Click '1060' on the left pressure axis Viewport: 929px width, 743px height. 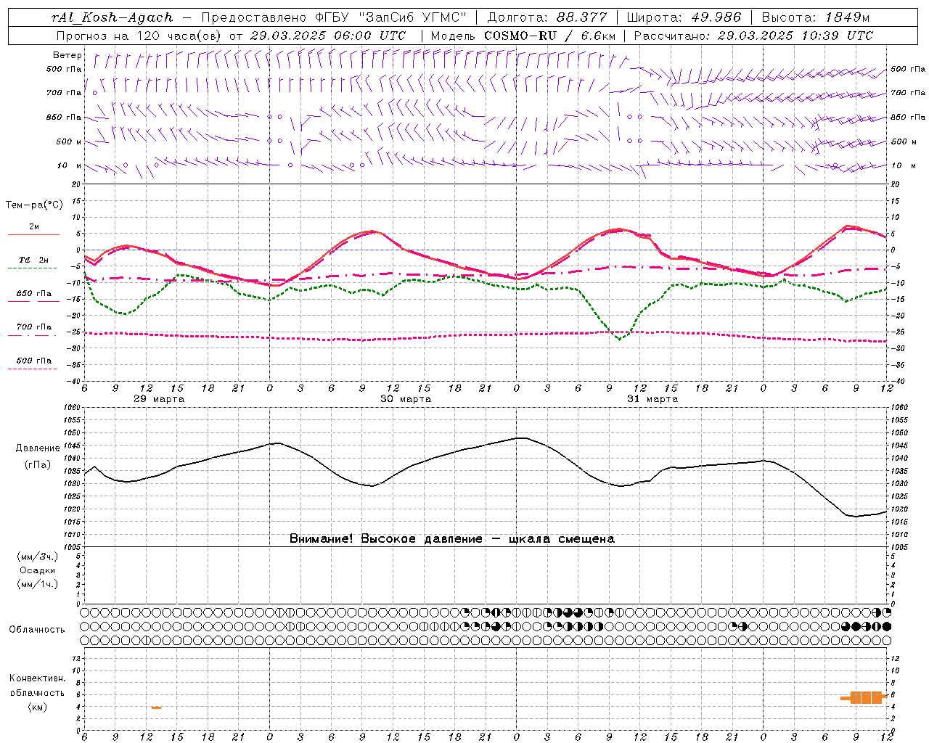(x=73, y=408)
